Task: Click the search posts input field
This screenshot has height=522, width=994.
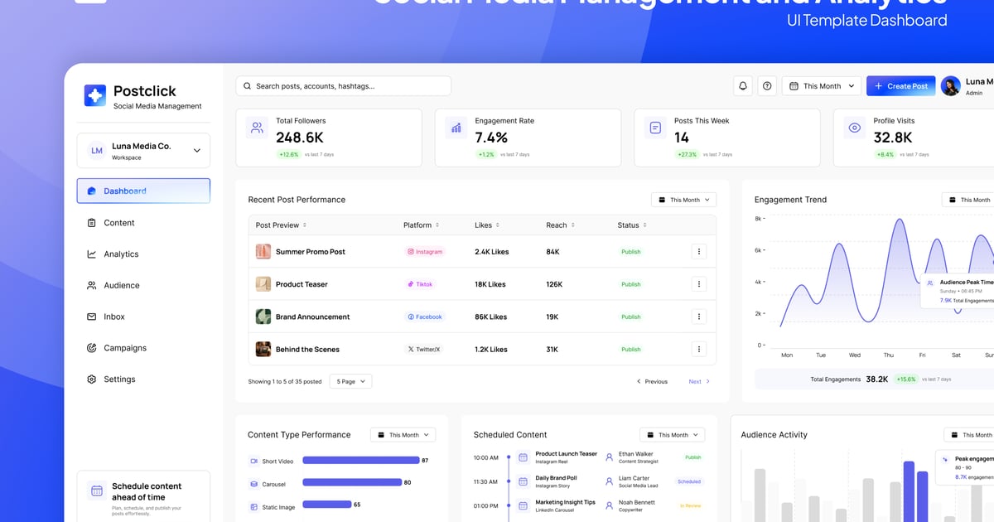Action: pyautogui.click(x=344, y=86)
